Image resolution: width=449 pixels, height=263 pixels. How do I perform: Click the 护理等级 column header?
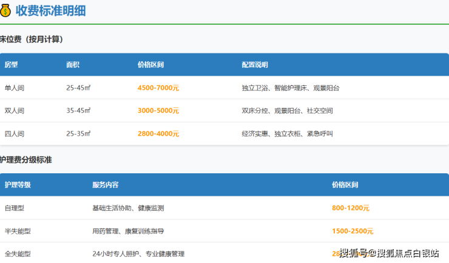click(x=18, y=185)
